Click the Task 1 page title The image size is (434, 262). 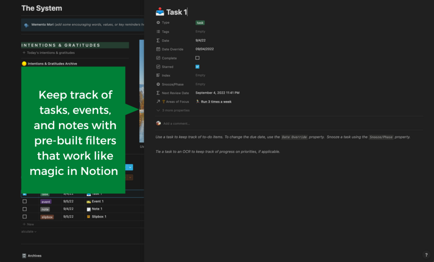[x=177, y=12]
